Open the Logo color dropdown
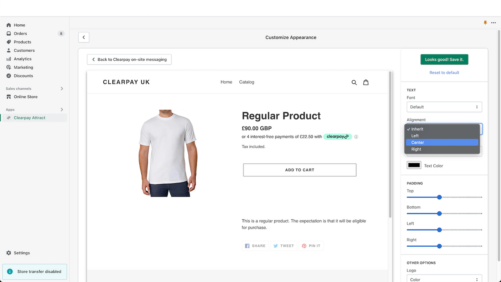The width and height of the screenshot is (501, 282). (x=444, y=279)
